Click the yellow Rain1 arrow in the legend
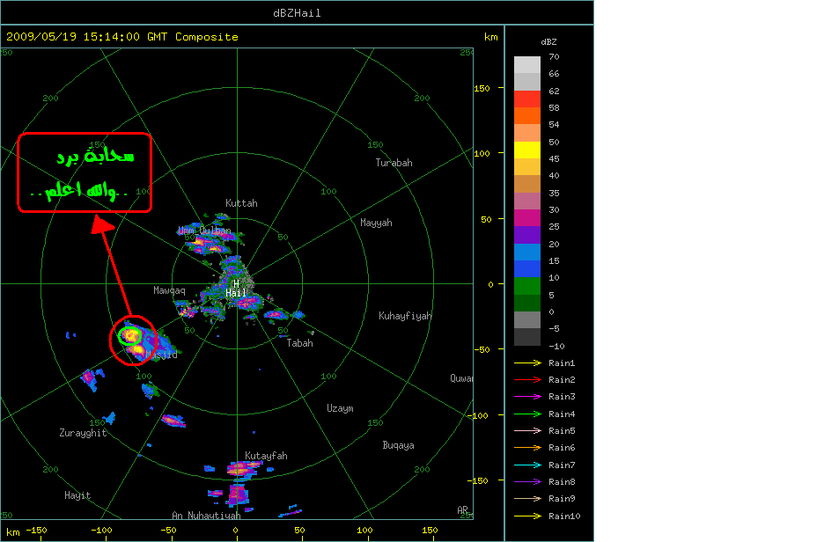817x542 pixels. [x=527, y=363]
